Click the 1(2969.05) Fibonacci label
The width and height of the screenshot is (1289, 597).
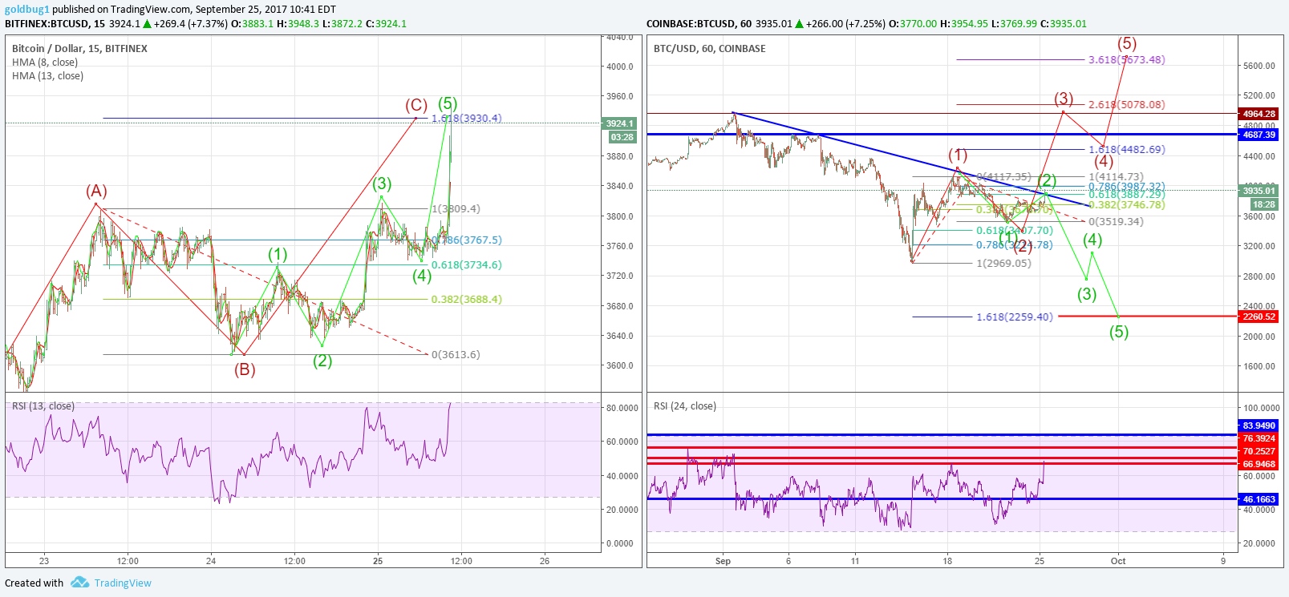tap(1003, 263)
